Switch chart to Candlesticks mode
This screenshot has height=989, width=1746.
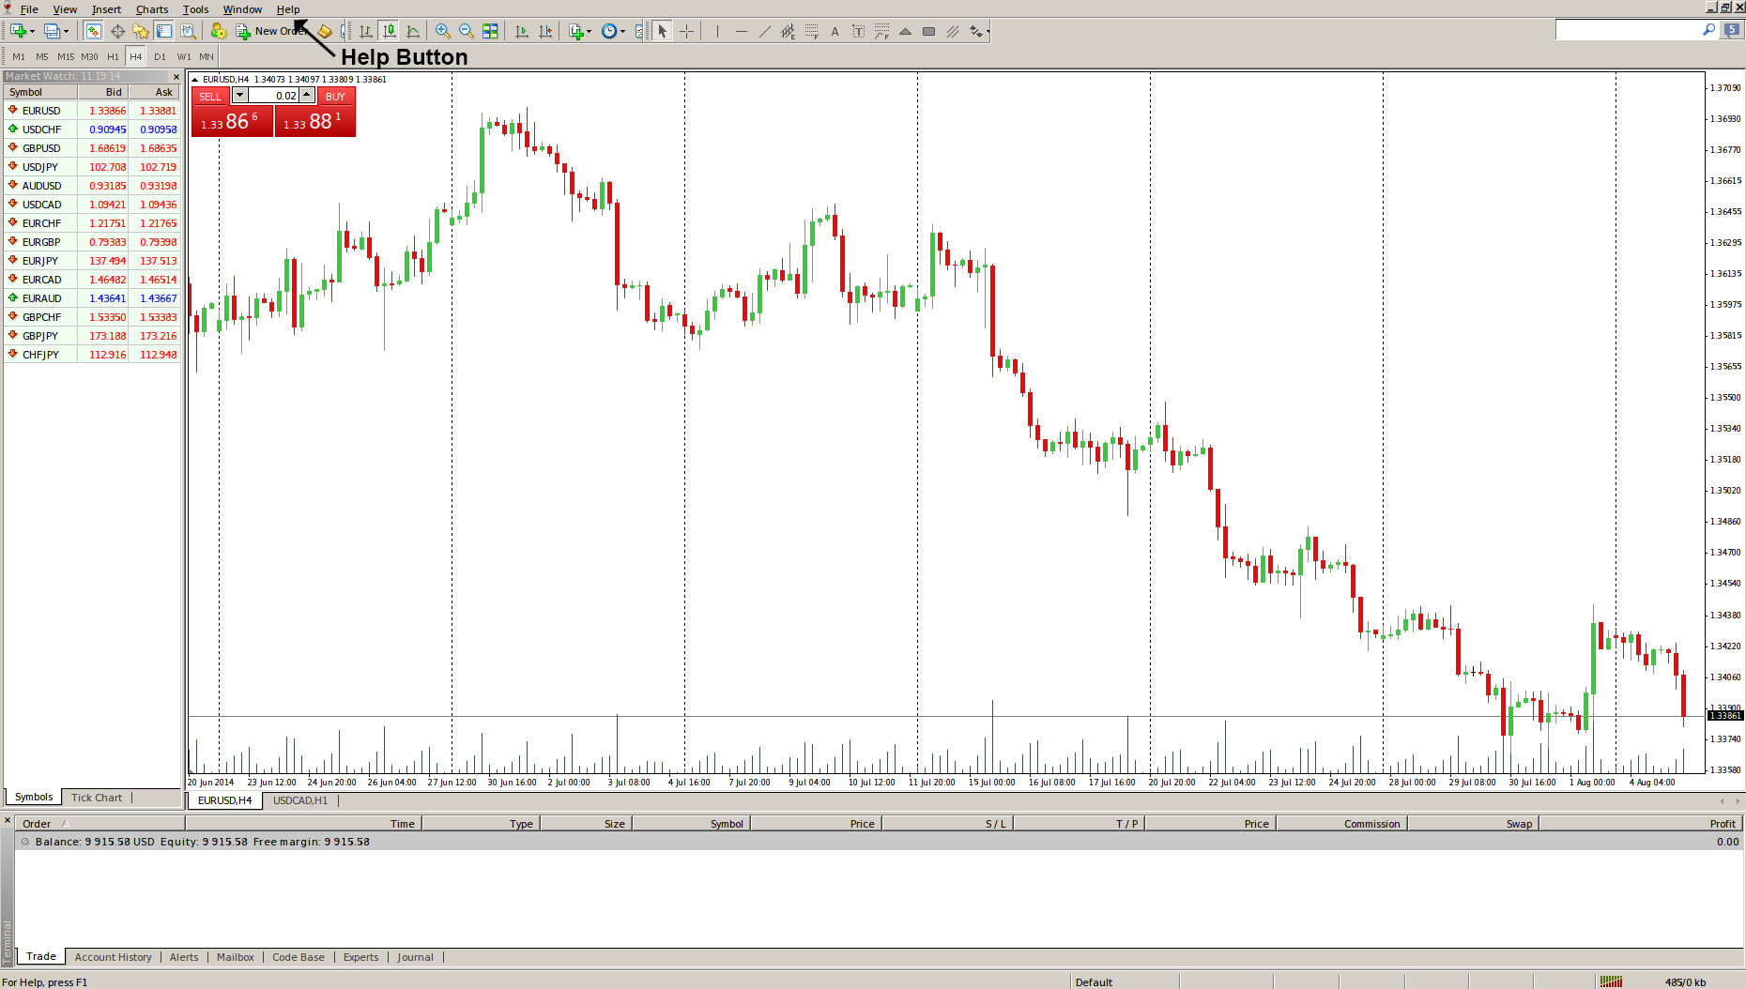389,31
